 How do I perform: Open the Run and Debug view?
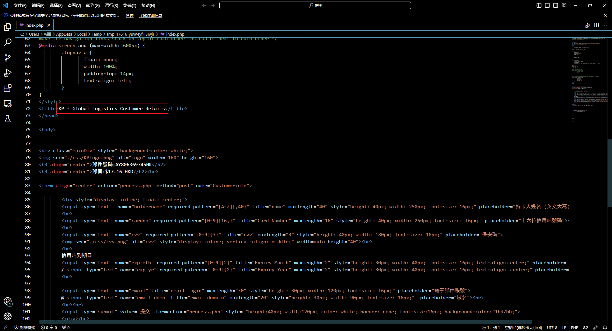coord(8,73)
